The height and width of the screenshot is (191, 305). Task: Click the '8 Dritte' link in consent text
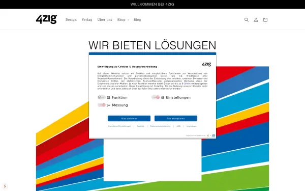click(x=186, y=84)
